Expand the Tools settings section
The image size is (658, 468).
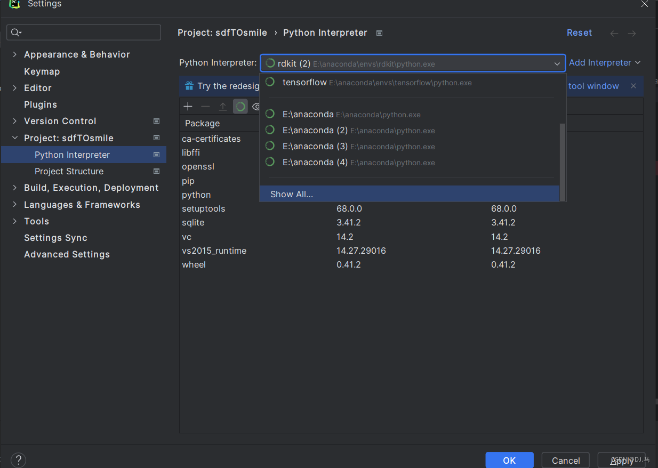click(x=14, y=221)
